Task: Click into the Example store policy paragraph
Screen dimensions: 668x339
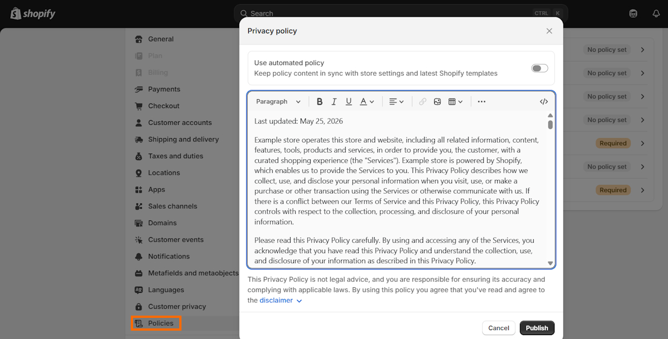Action: tap(397, 181)
